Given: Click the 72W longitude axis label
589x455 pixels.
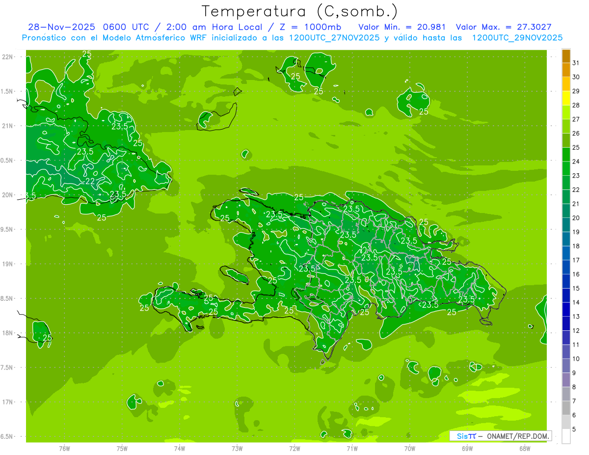Looking at the screenshot, I should pos(294,449).
